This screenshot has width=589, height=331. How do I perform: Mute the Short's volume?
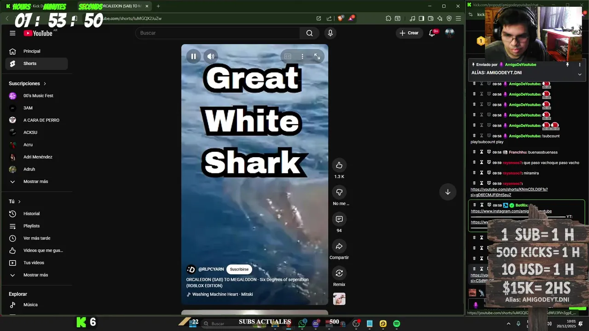[211, 57]
